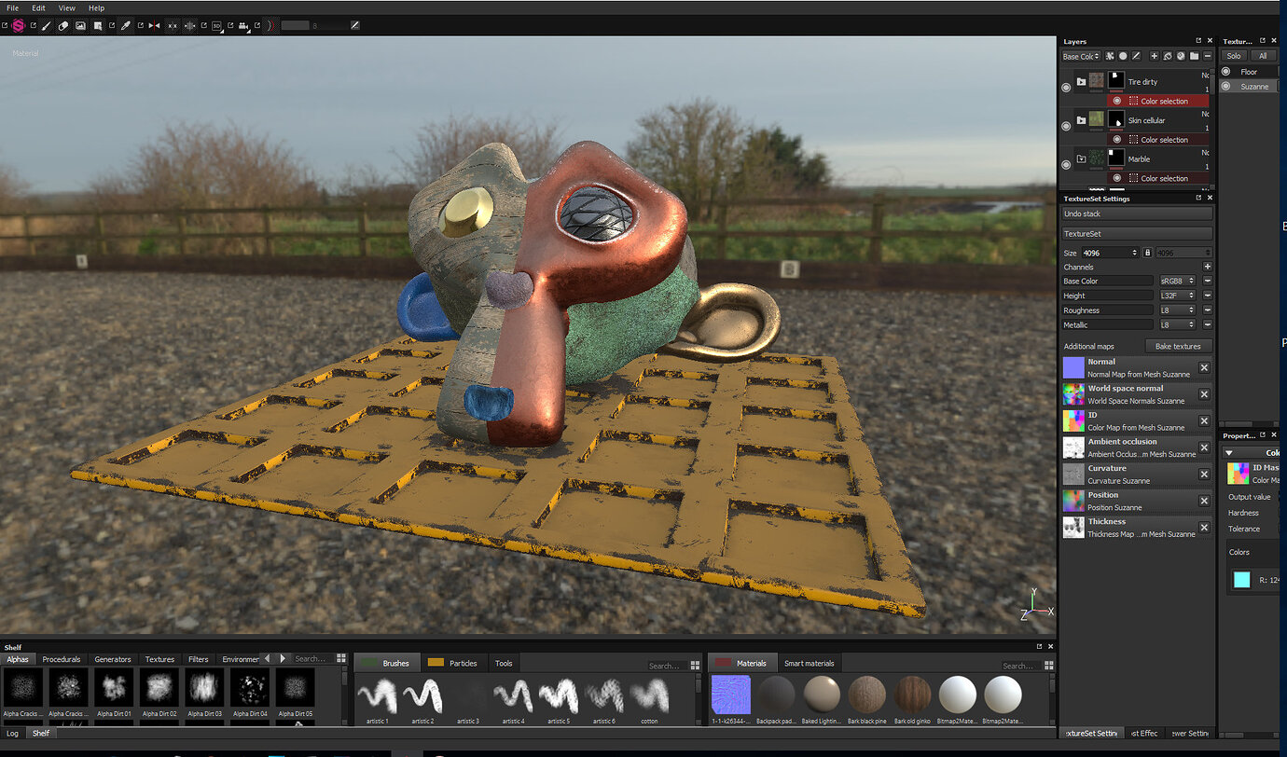Delete selected layer with minus icon
The image size is (1287, 757).
tap(1208, 56)
